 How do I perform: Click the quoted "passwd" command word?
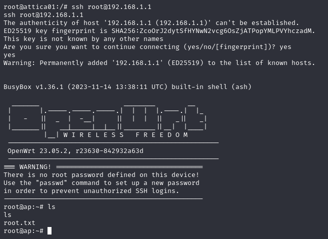point(51,183)
